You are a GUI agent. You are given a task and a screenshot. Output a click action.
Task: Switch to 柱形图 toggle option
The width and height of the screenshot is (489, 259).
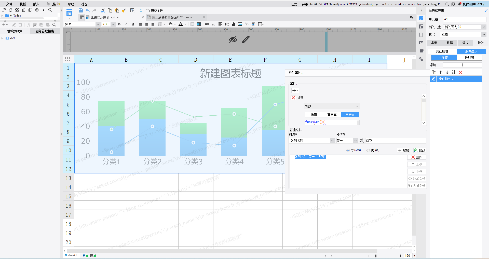click(444, 58)
